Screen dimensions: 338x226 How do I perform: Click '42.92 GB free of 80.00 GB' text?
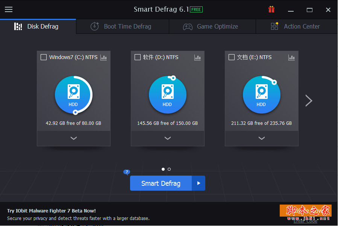(x=73, y=123)
